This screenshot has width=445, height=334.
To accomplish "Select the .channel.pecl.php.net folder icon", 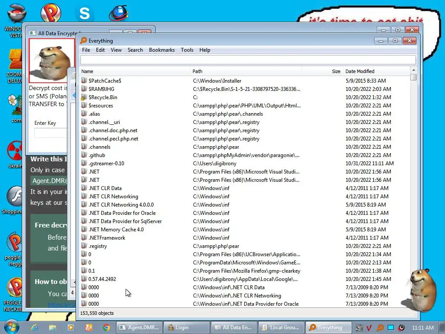I will 84,138.
